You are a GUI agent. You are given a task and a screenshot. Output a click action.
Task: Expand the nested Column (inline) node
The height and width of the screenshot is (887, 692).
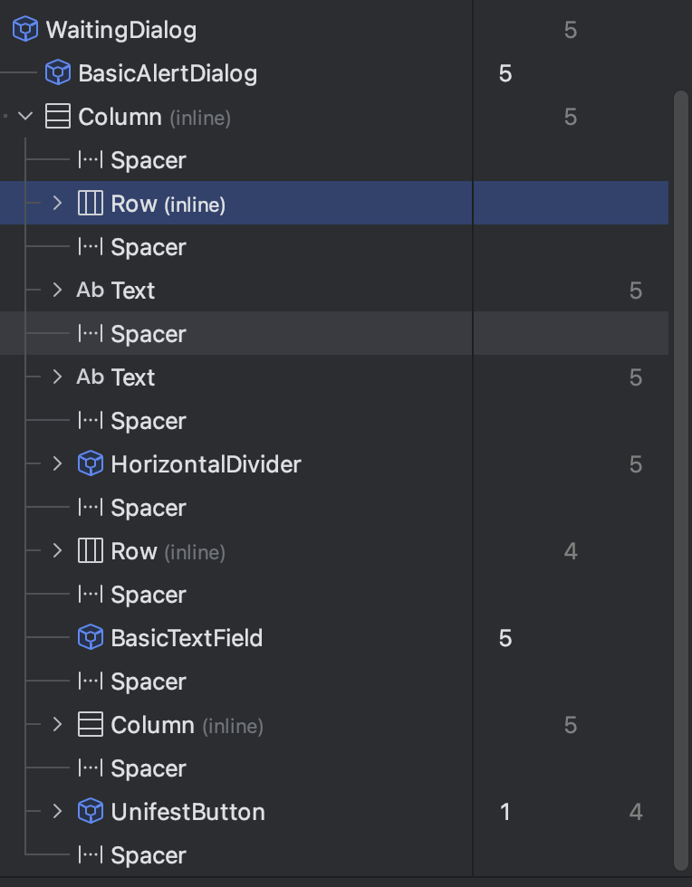(58, 725)
